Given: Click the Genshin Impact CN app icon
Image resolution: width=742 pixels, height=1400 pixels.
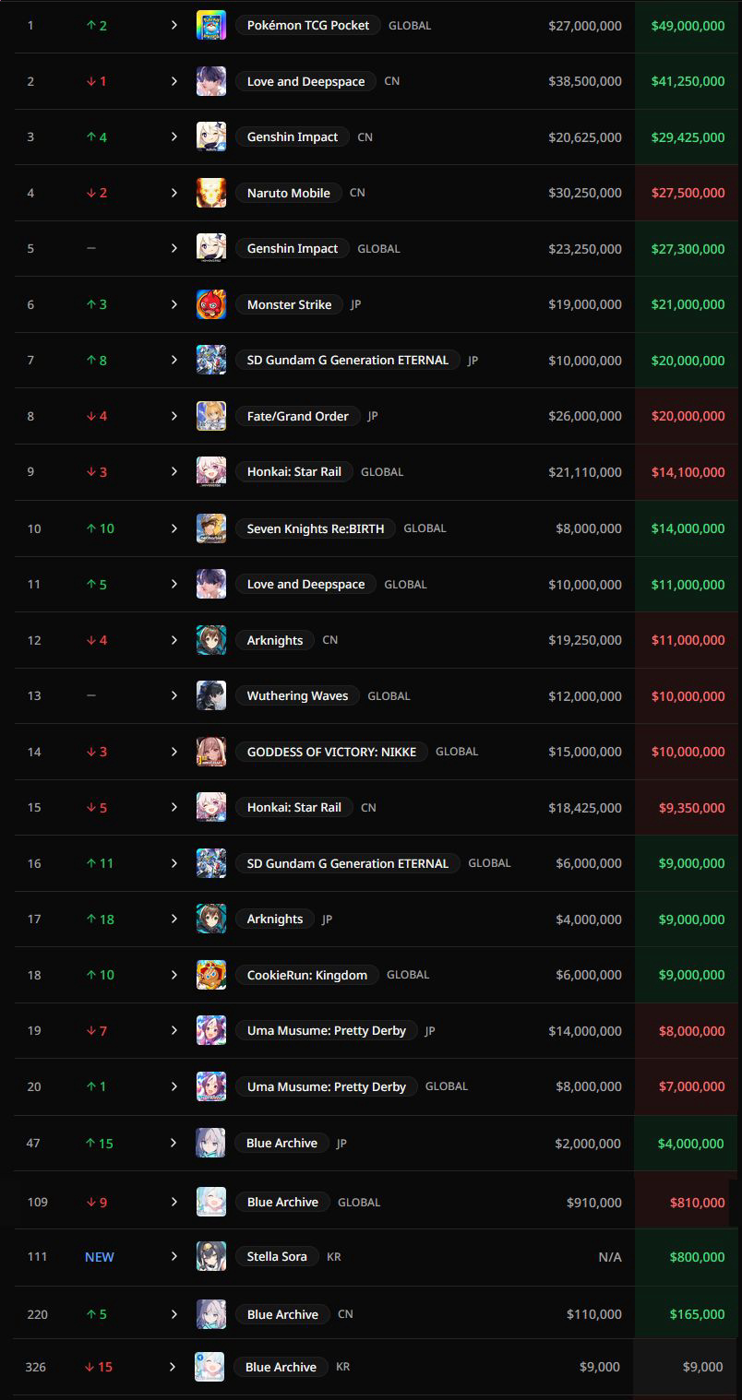Looking at the screenshot, I should (x=211, y=136).
